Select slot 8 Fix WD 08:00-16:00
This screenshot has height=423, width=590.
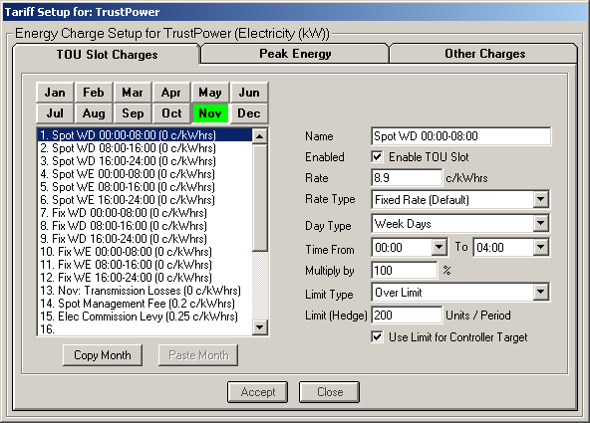(145, 226)
